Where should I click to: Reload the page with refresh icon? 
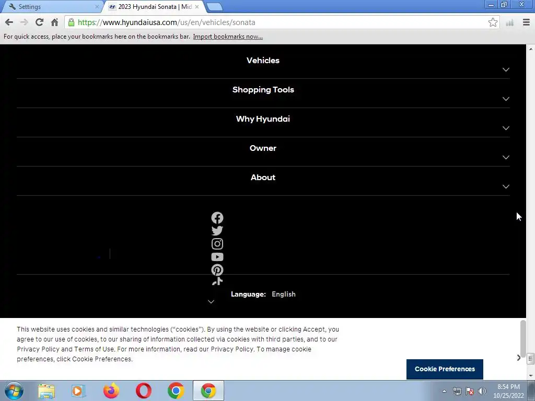pos(39,22)
